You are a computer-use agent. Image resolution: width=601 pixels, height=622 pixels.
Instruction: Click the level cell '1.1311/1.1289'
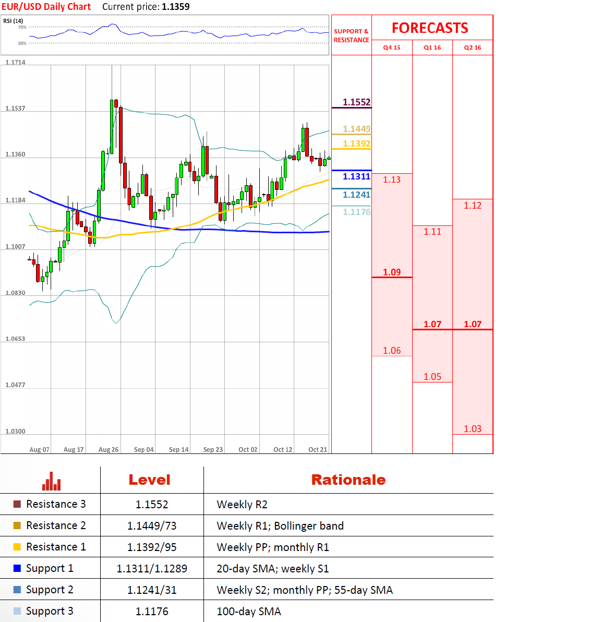[151, 569]
